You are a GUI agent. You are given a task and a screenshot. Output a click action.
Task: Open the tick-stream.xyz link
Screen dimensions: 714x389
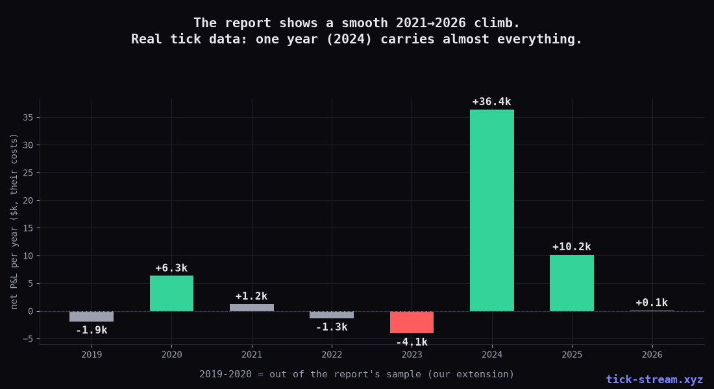[654, 379]
